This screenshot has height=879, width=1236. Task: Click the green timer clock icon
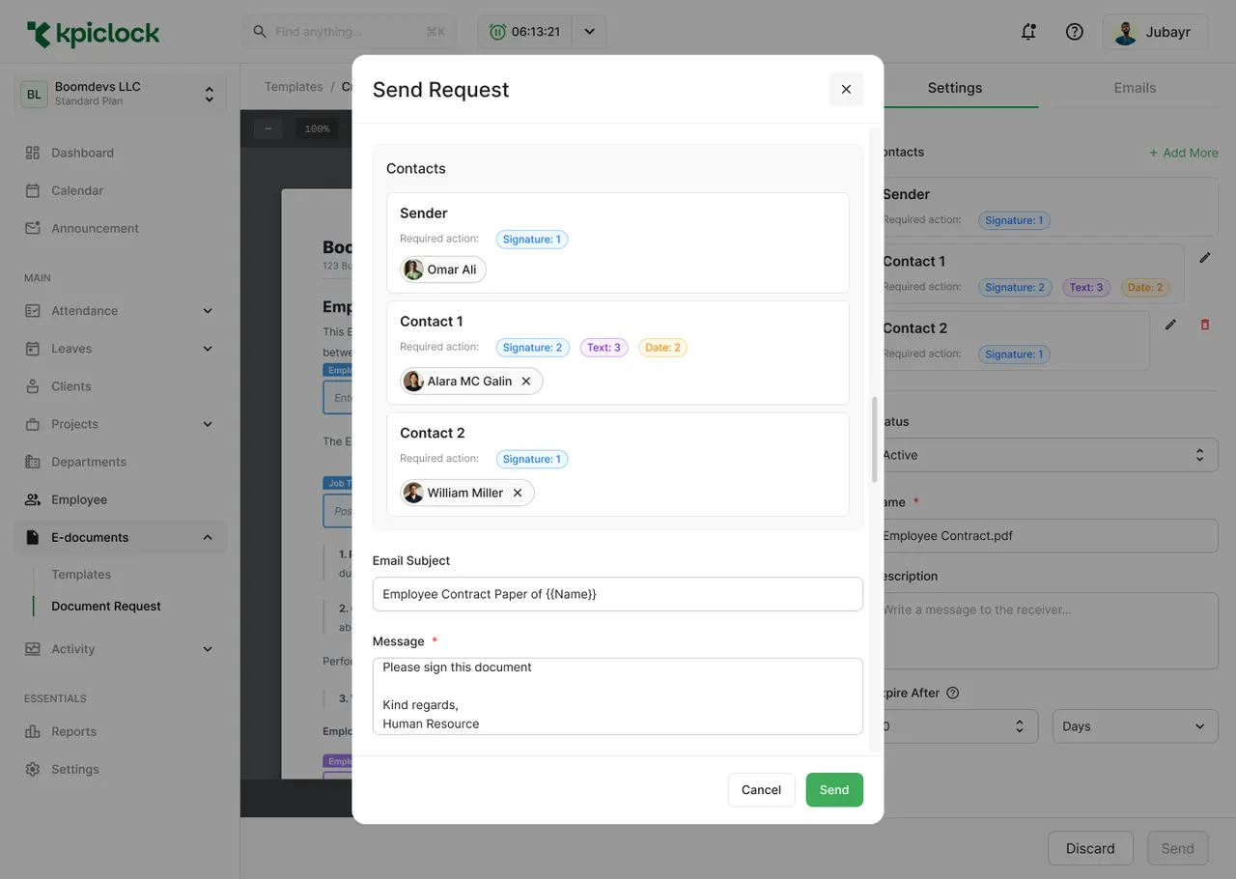pos(497,32)
